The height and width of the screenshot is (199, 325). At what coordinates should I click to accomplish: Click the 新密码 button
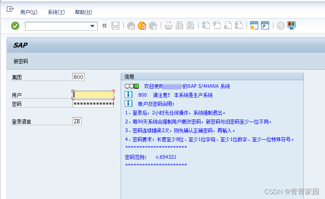[x=21, y=61]
